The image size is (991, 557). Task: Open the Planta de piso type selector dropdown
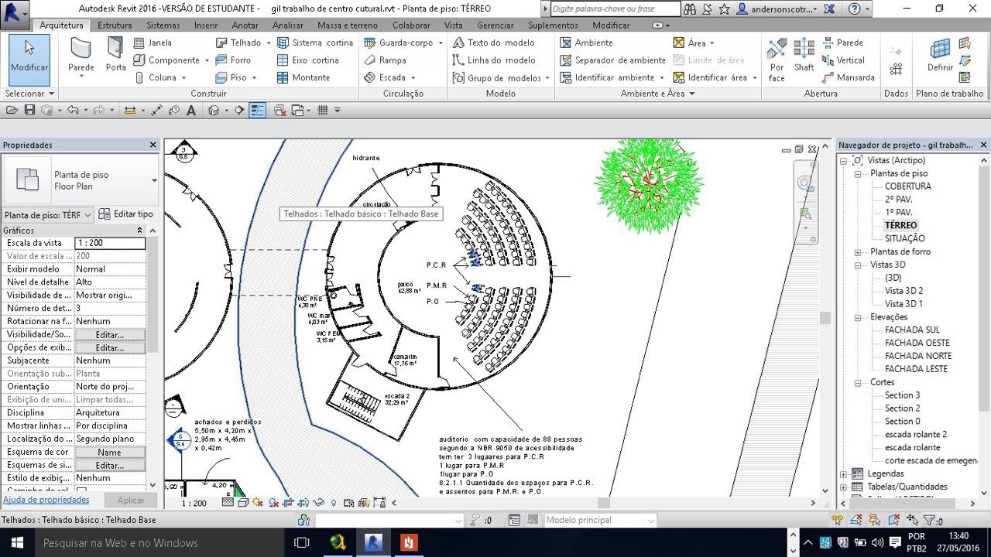point(154,180)
